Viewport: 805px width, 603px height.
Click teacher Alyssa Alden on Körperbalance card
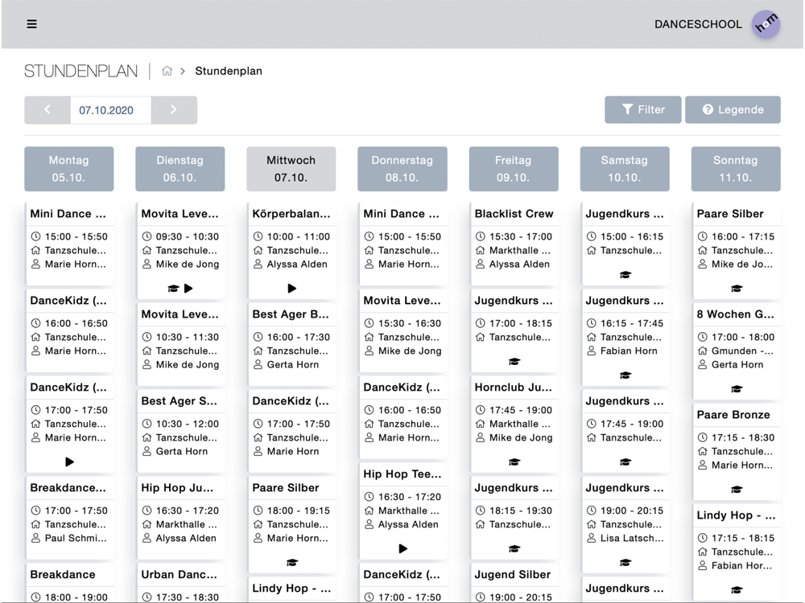[297, 265]
